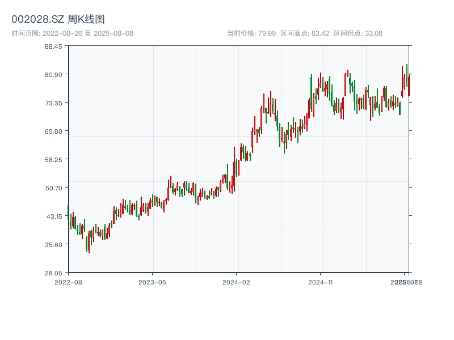This screenshot has width=454, height=340.
Task: Select the 2022-08 x-axis date label
Action: click(68, 282)
